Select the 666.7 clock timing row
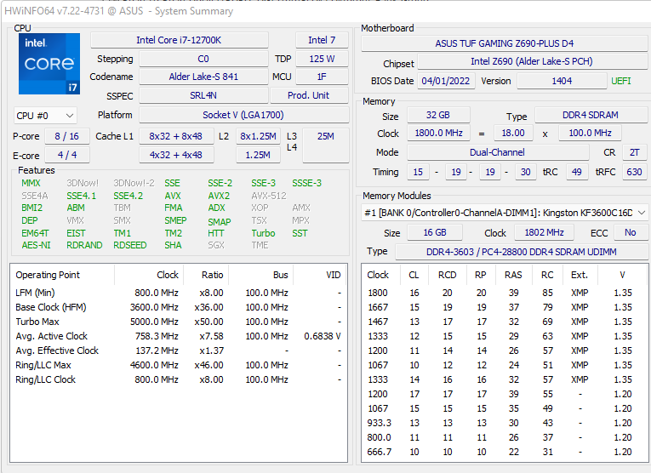Viewport: 651px width, 473px height. pyautogui.click(x=504, y=452)
